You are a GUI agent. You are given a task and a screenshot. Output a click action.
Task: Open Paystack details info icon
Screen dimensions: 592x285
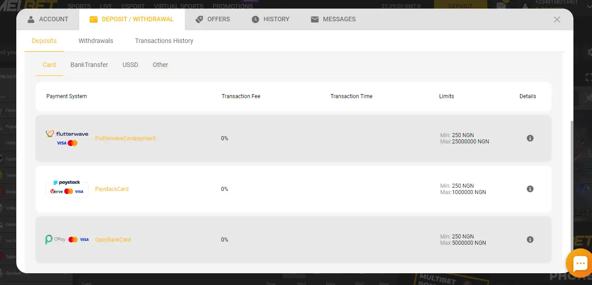tap(530, 189)
